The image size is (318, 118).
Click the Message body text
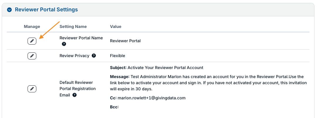pyautogui.click(x=208, y=83)
